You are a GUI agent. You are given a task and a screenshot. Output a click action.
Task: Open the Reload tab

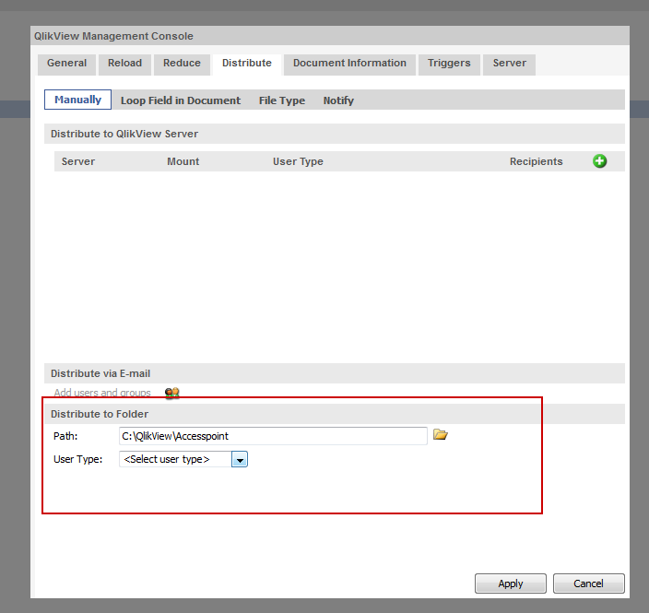coord(124,64)
